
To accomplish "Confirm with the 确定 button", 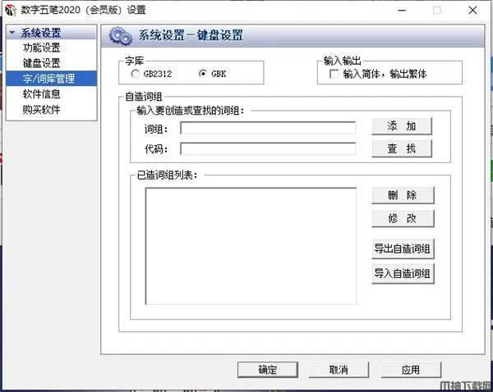I will click(x=268, y=370).
